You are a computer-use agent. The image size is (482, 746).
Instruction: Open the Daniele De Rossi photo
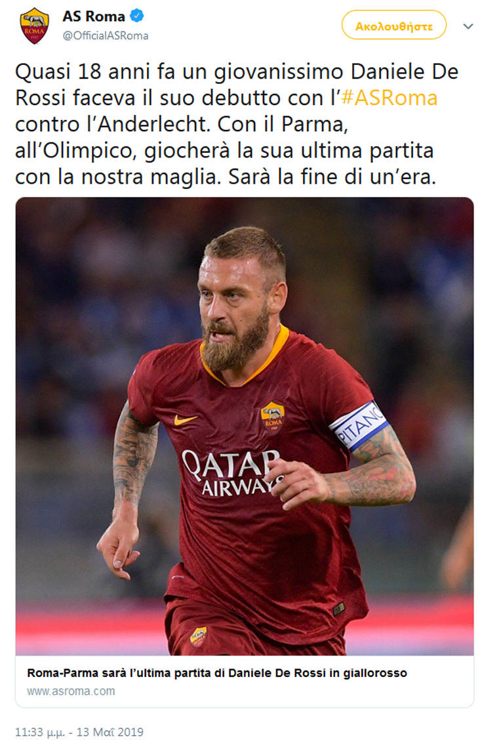(245, 426)
